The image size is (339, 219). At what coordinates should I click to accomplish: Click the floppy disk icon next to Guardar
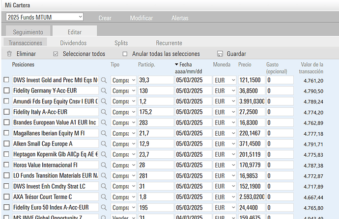220,54
